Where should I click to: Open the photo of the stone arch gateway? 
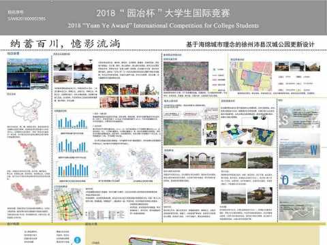(202, 161)
